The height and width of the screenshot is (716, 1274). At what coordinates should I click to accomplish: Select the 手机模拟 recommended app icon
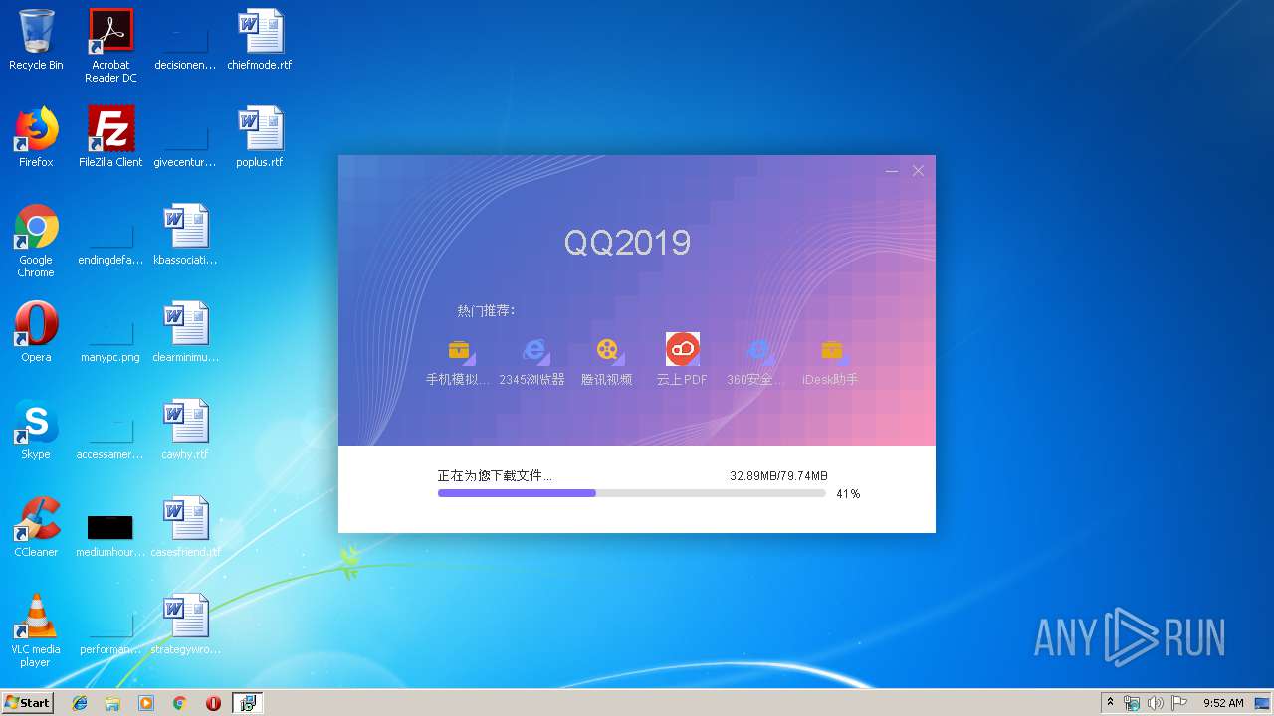pos(459,350)
